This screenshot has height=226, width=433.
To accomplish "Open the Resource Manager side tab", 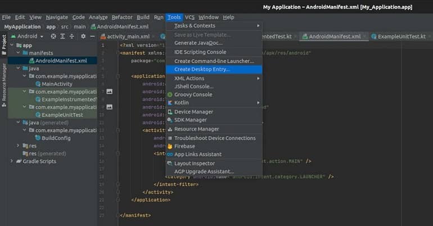I will click(4, 85).
